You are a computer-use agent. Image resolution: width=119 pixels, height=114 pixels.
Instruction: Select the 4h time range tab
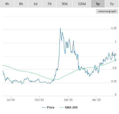pos(7,4)
